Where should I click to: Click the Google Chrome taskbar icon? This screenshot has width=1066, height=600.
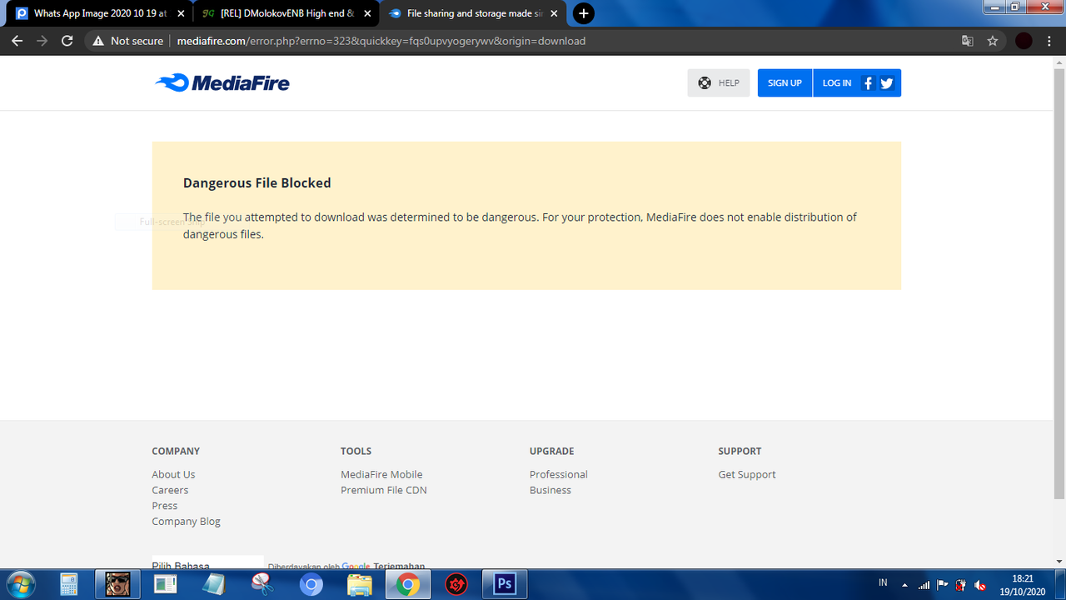407,584
